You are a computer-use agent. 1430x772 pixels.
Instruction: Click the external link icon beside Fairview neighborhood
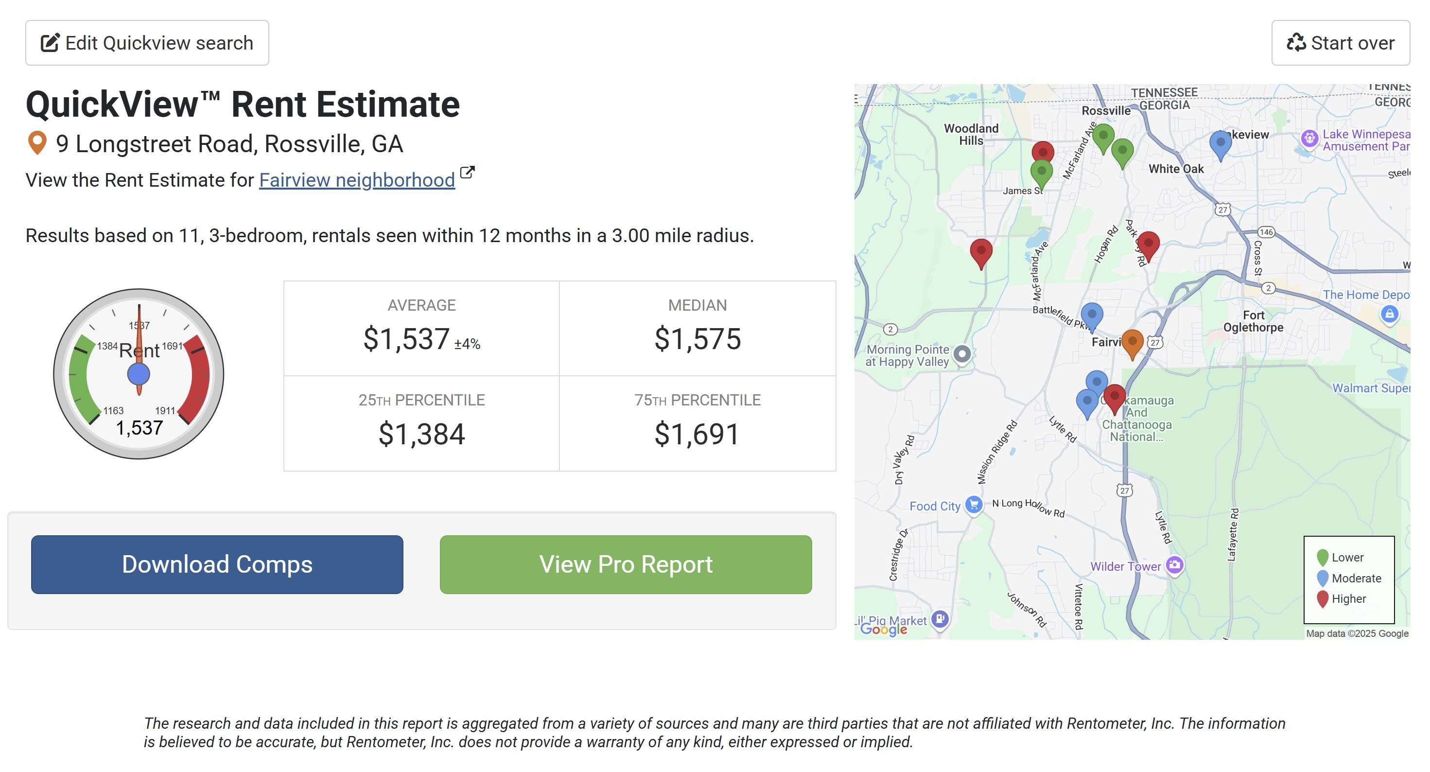click(468, 173)
